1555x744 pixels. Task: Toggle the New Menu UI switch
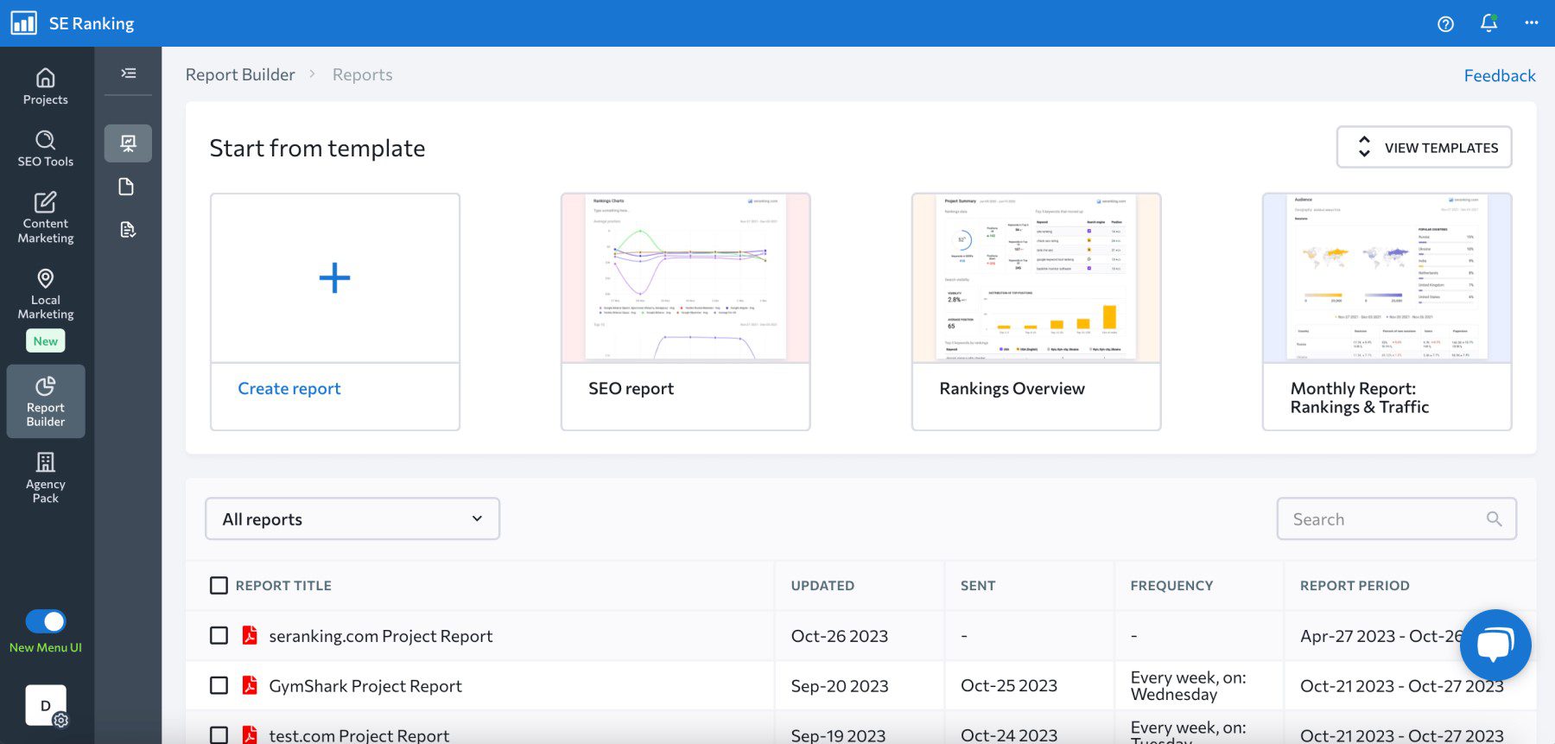coord(46,621)
